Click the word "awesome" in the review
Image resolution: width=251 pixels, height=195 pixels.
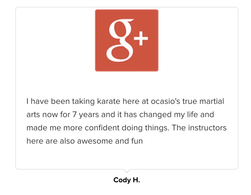coord(95,141)
